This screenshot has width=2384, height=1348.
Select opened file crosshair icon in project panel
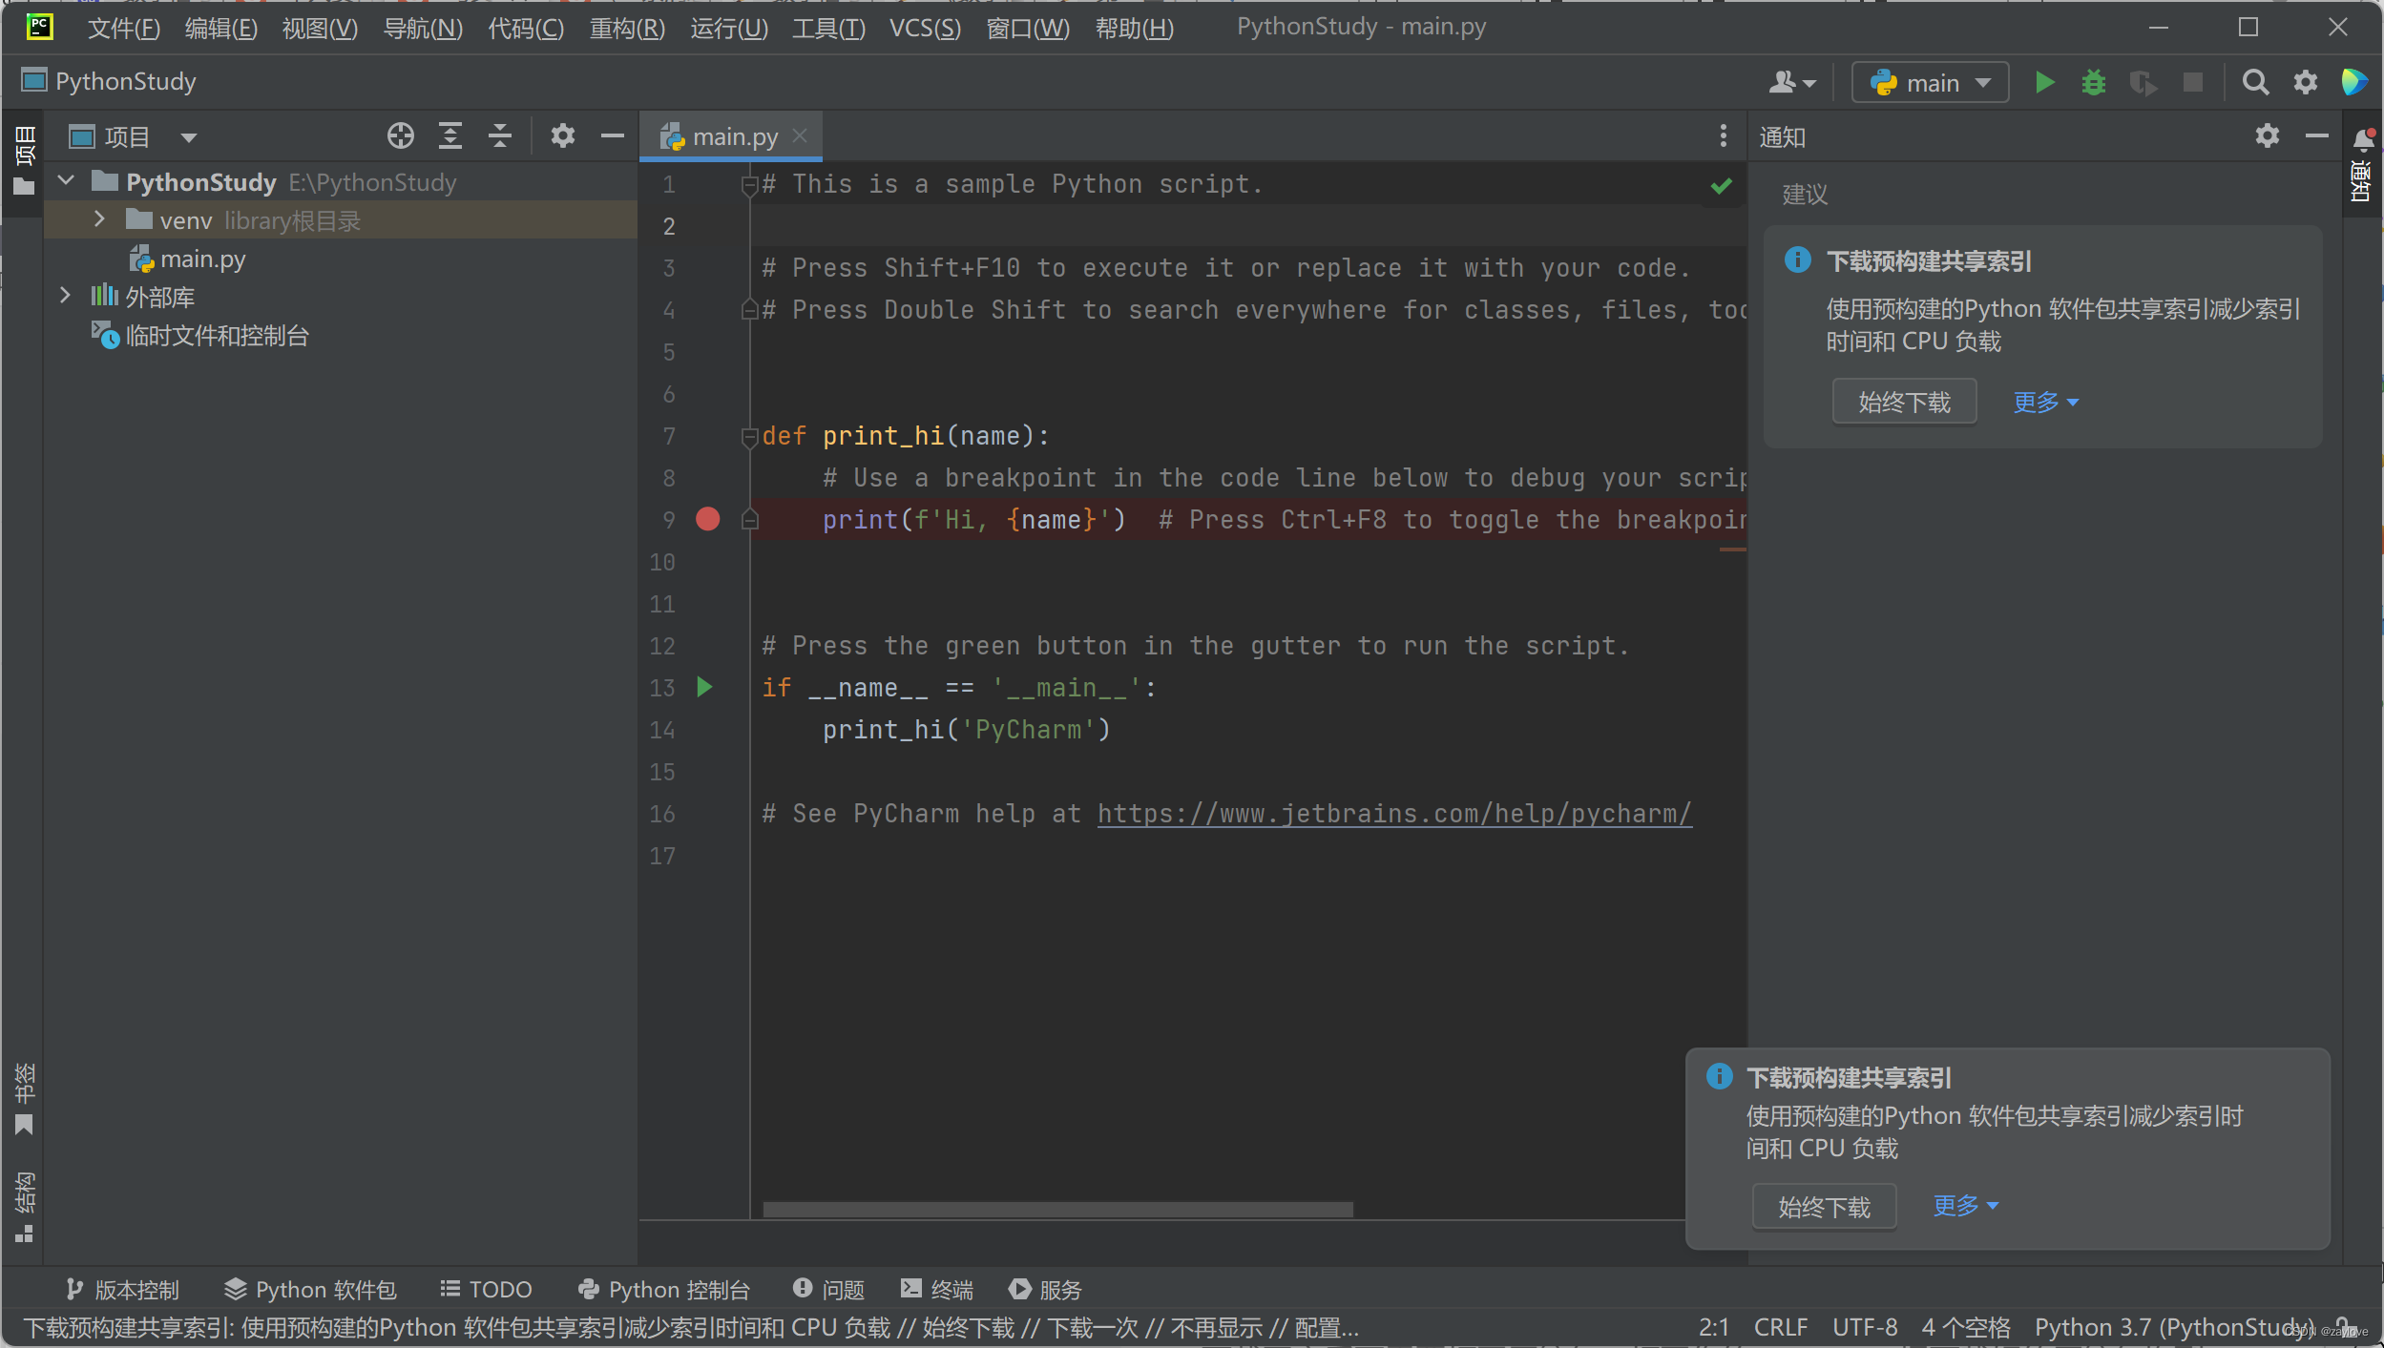click(401, 136)
